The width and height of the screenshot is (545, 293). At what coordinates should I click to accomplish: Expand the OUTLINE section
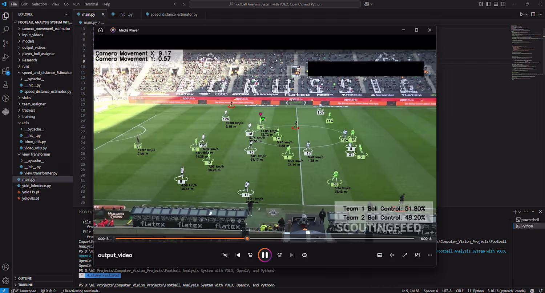pyautogui.click(x=25, y=278)
